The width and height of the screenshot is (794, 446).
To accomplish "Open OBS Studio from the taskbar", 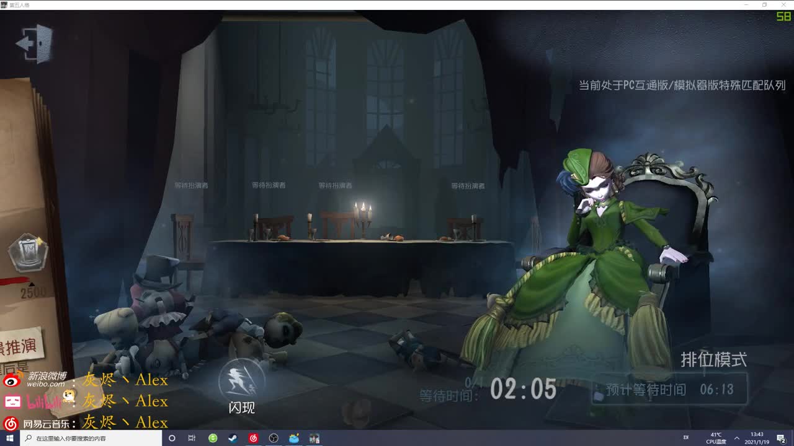I will pyautogui.click(x=274, y=439).
